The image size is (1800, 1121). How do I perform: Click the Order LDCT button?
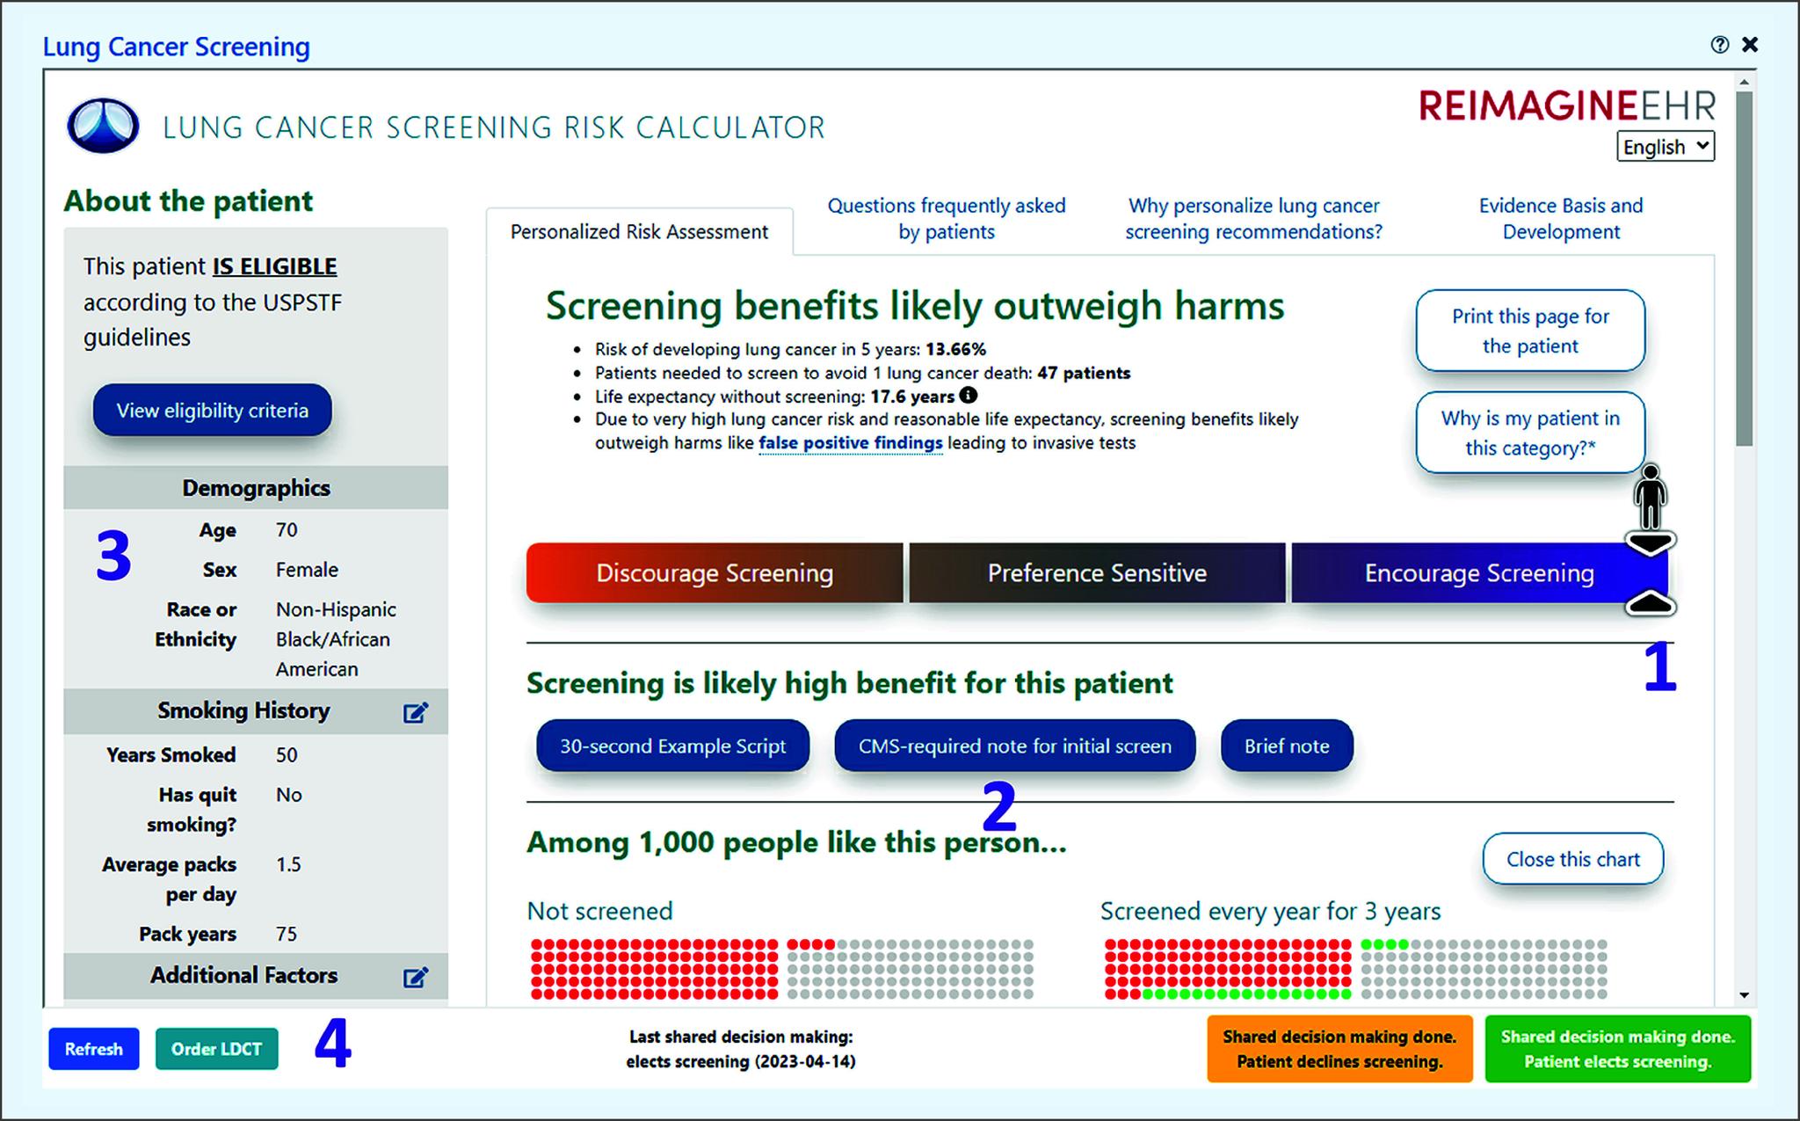216,1049
